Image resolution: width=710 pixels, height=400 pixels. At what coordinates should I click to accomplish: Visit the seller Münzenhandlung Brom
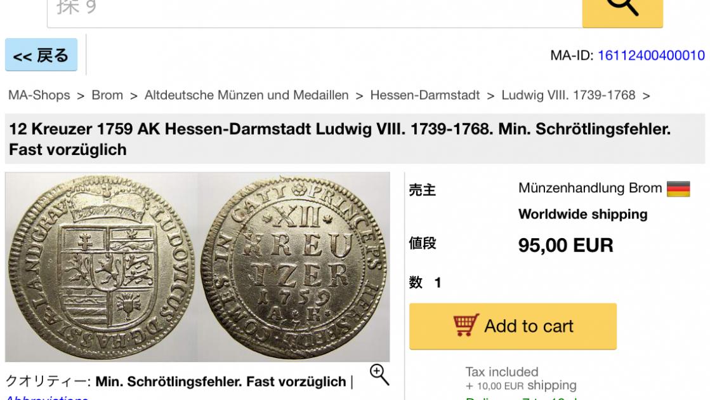pyautogui.click(x=590, y=189)
